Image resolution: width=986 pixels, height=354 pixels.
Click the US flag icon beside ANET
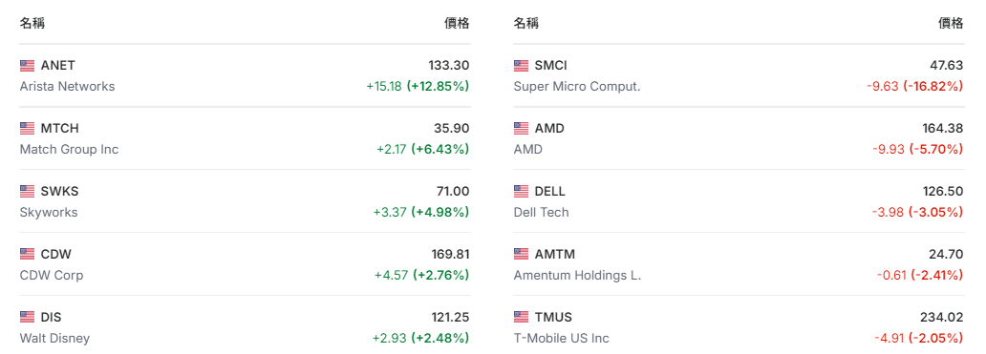click(27, 65)
